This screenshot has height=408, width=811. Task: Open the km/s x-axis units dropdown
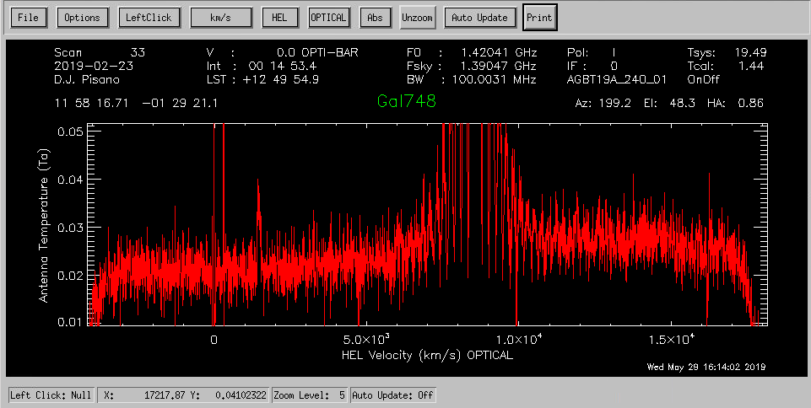click(221, 18)
